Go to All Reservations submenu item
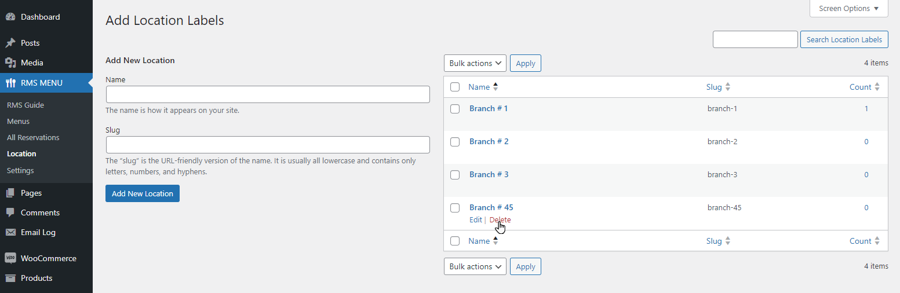 33,137
